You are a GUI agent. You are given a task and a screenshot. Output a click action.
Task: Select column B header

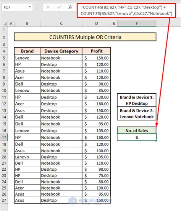pos(27,23)
